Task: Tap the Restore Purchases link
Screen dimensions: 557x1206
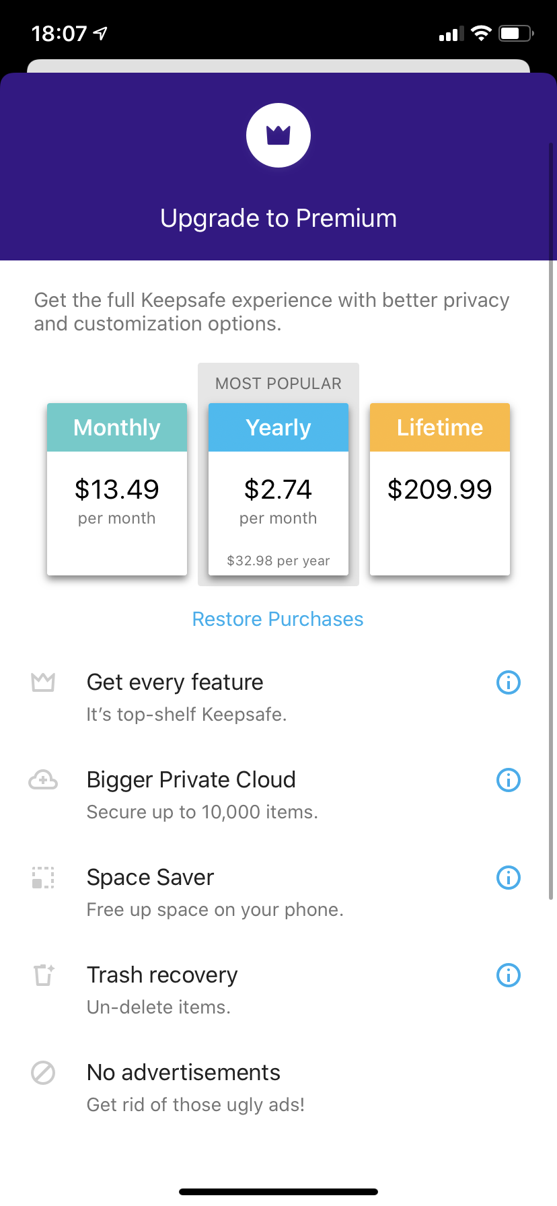Action: tap(278, 619)
